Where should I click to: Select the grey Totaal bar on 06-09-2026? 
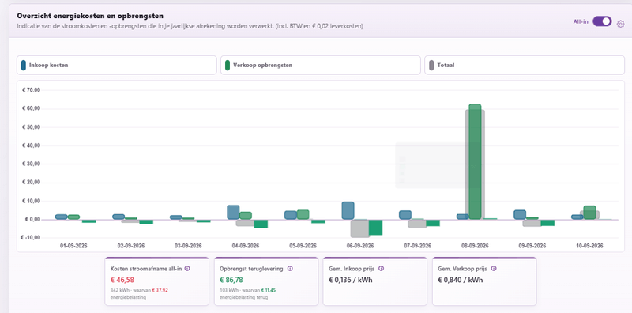click(x=360, y=228)
